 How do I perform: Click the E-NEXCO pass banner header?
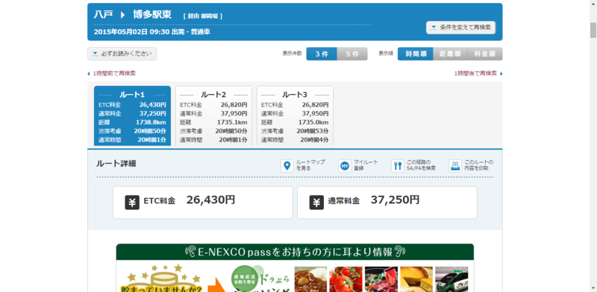tap(295, 252)
